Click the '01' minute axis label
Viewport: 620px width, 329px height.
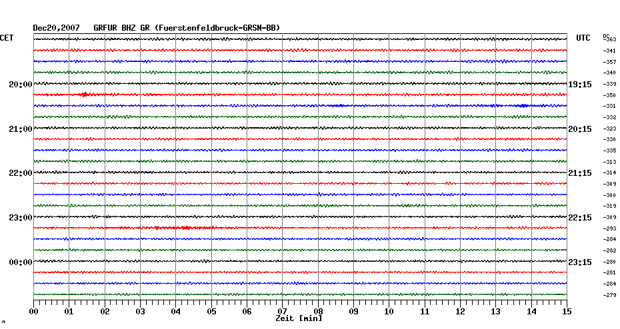click(69, 312)
